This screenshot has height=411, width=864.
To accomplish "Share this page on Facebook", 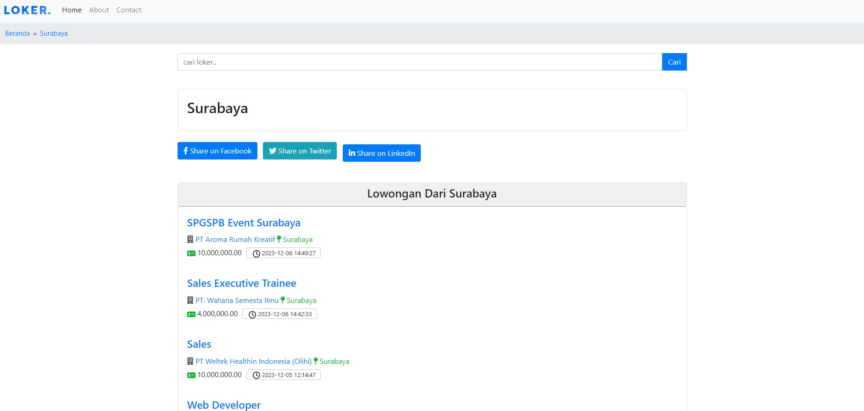I will (x=217, y=151).
